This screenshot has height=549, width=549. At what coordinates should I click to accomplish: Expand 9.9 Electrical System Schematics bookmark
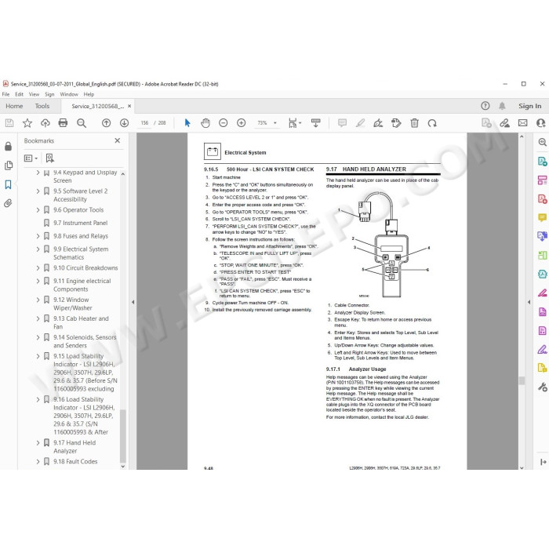38,249
